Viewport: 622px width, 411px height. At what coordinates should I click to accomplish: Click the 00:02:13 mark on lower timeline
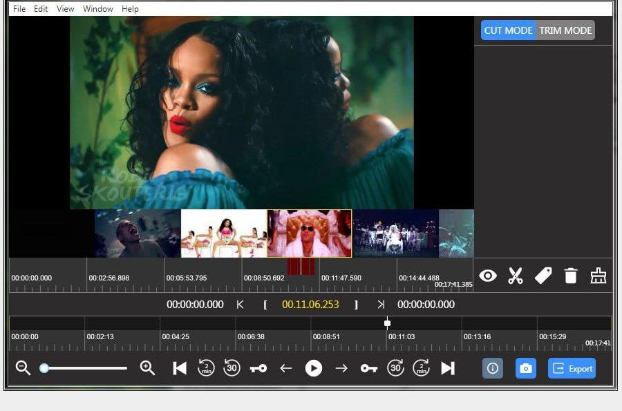(100, 336)
